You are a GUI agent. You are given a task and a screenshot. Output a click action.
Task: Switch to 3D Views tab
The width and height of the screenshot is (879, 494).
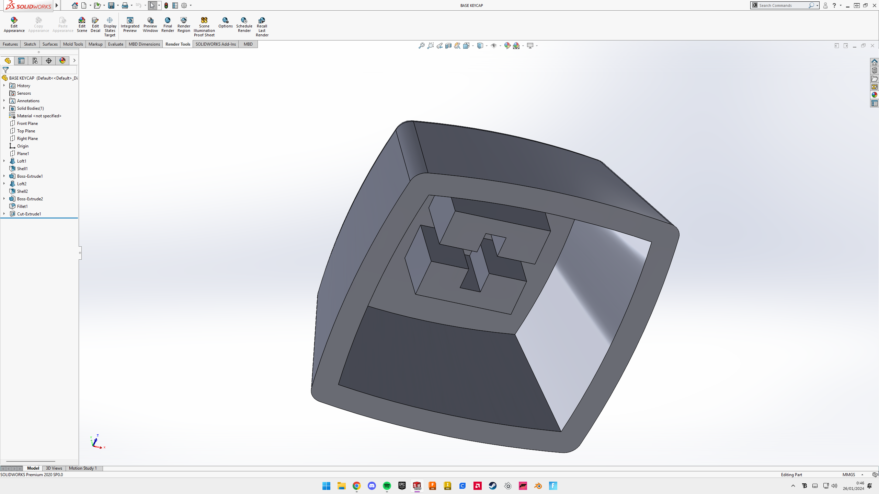click(54, 468)
